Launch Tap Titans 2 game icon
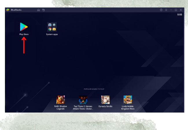The image size is (188, 130). (83, 100)
